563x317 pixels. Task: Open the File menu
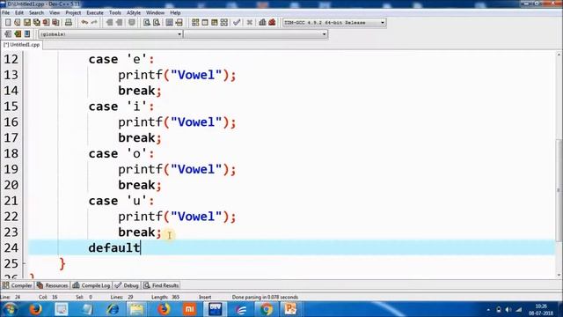(6, 12)
